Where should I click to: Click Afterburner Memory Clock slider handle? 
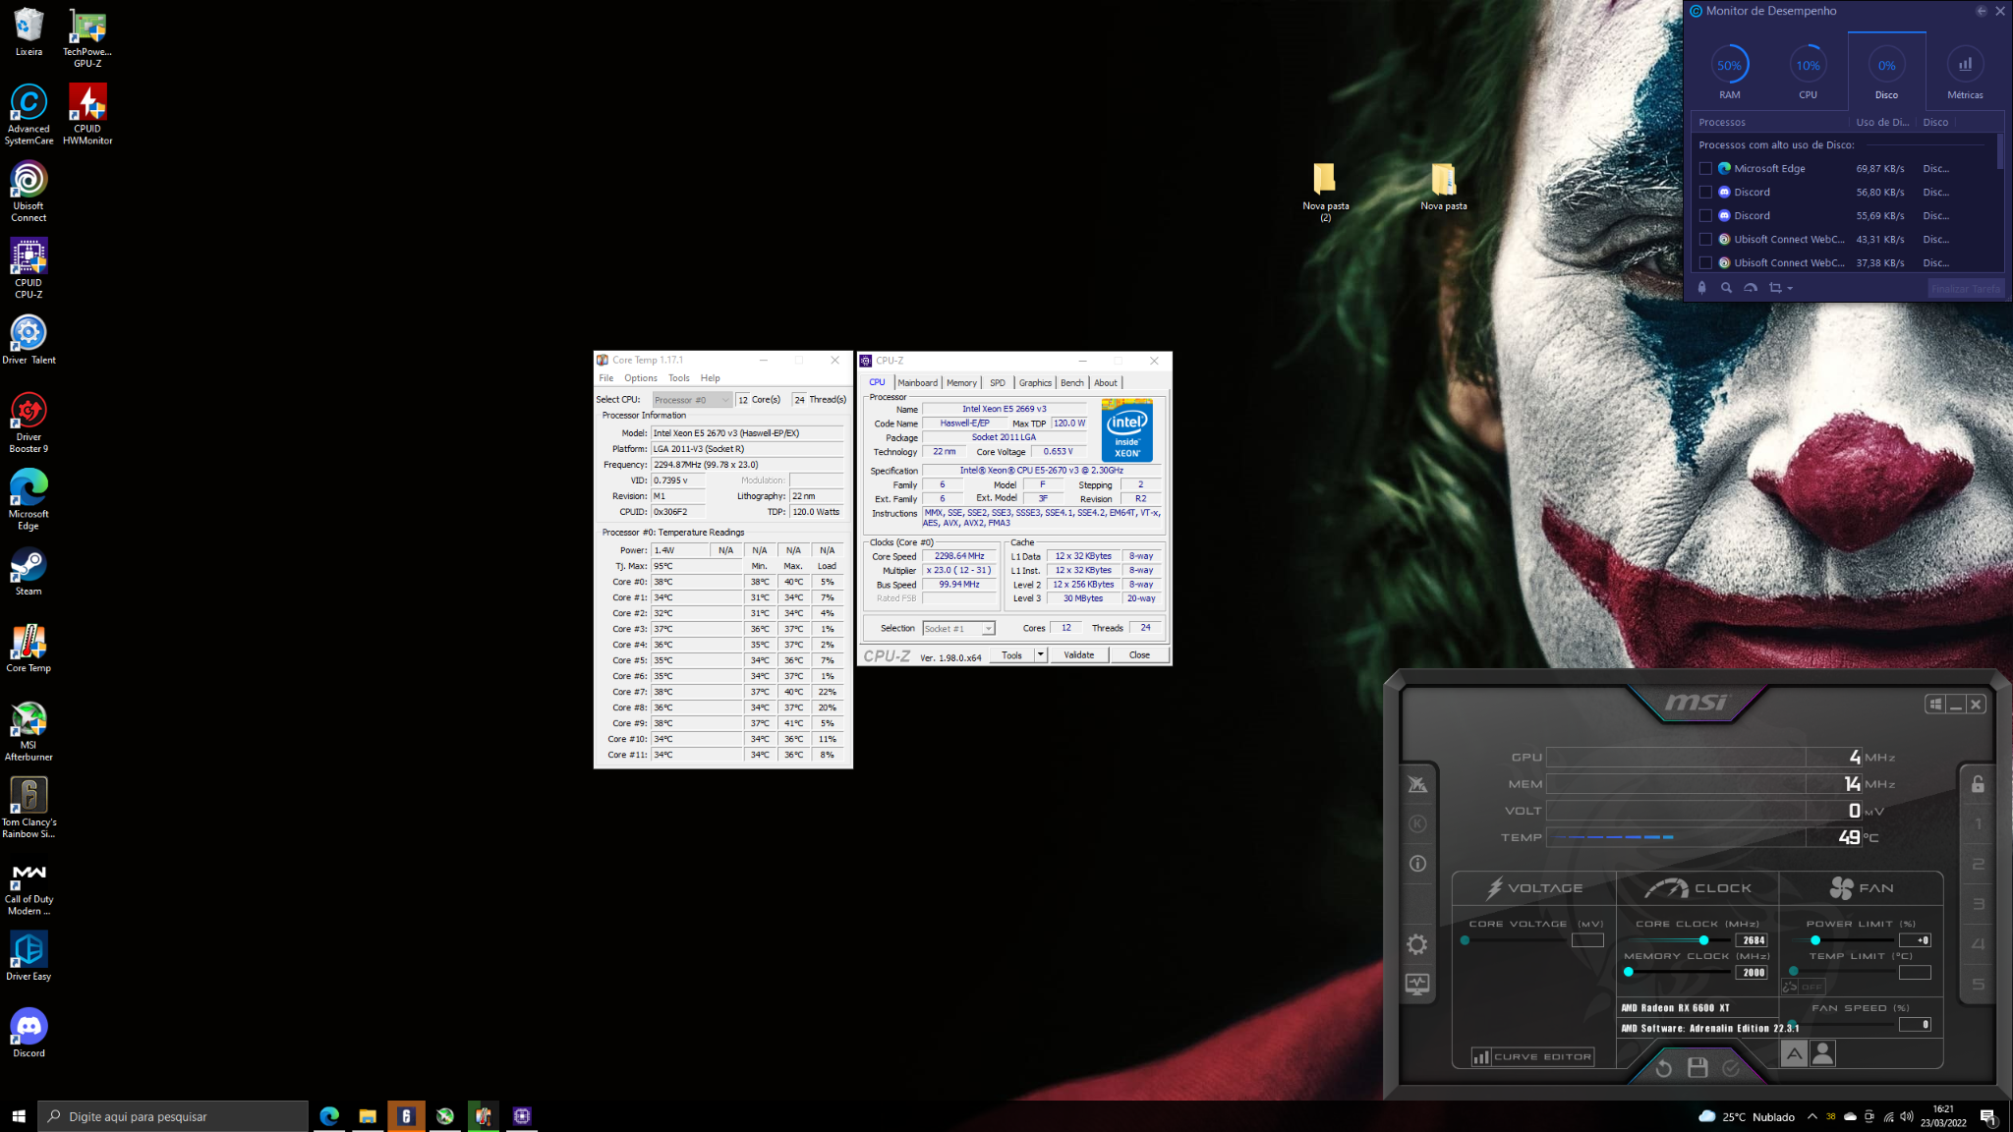(1629, 972)
